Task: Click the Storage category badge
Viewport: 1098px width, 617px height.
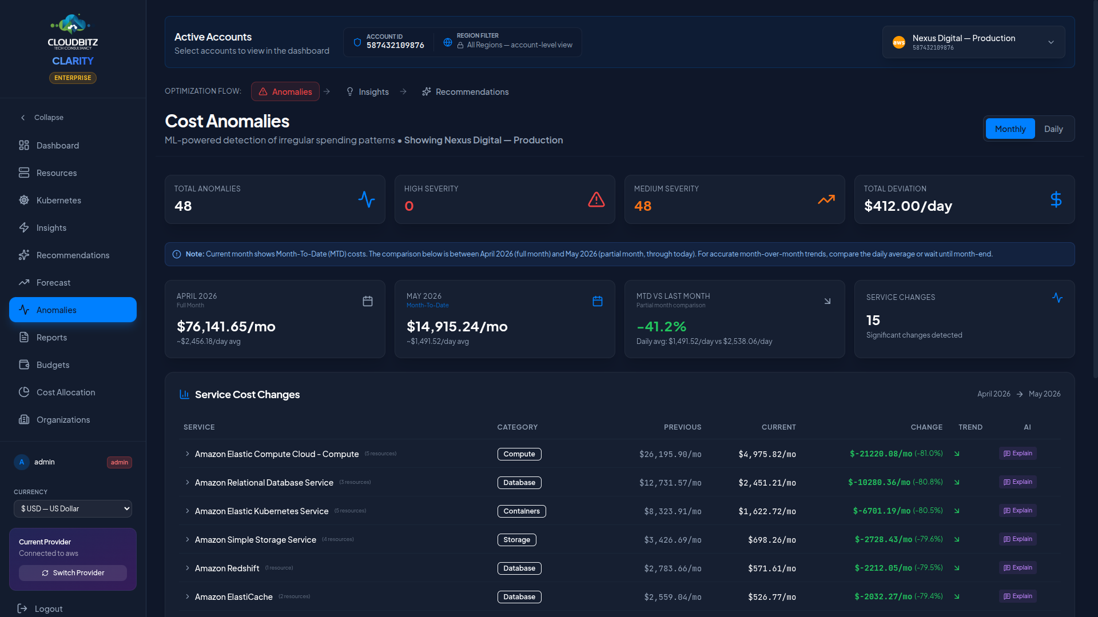Action: [x=517, y=540]
